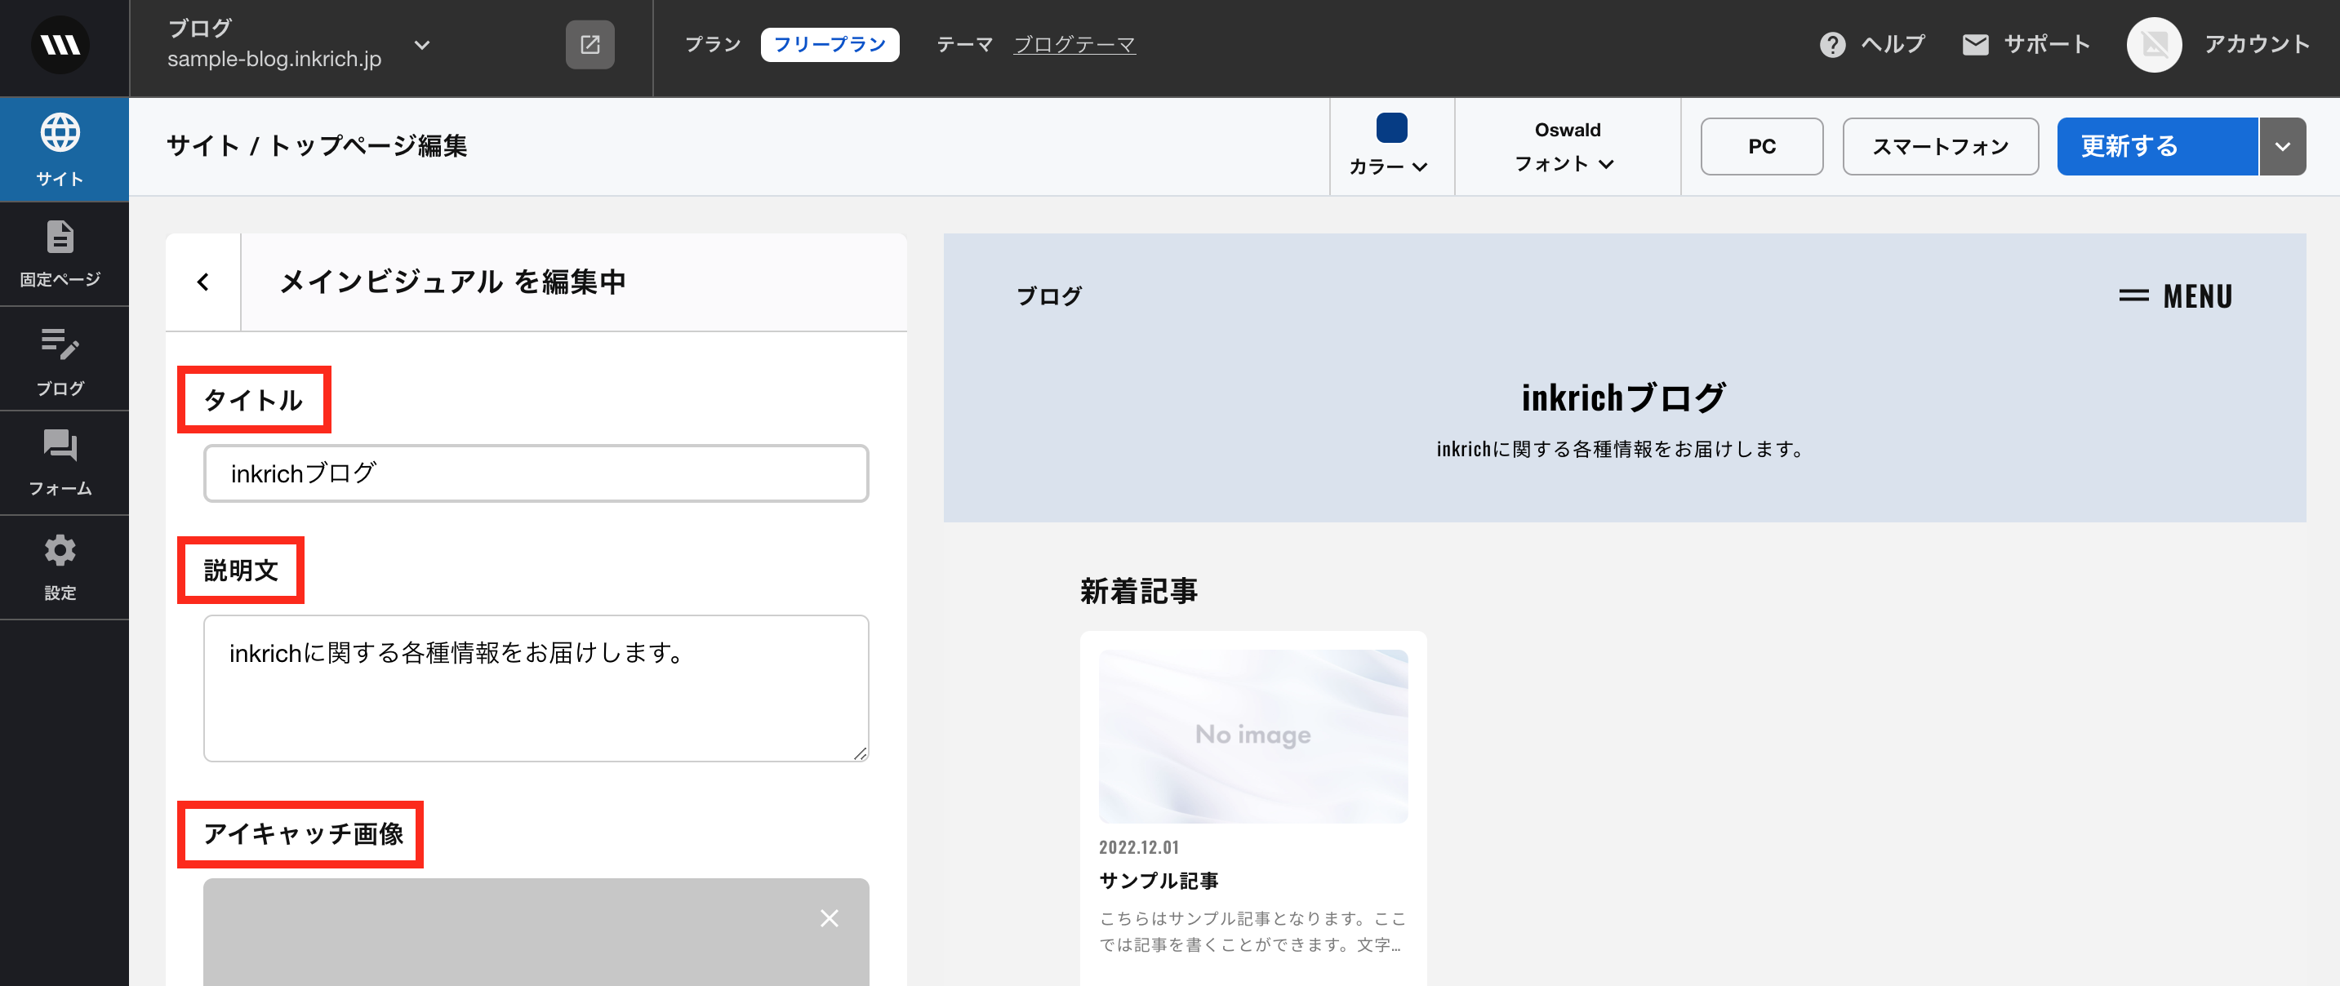Click the account avatar image
Screen dimensions: 2340x986
(2154, 45)
